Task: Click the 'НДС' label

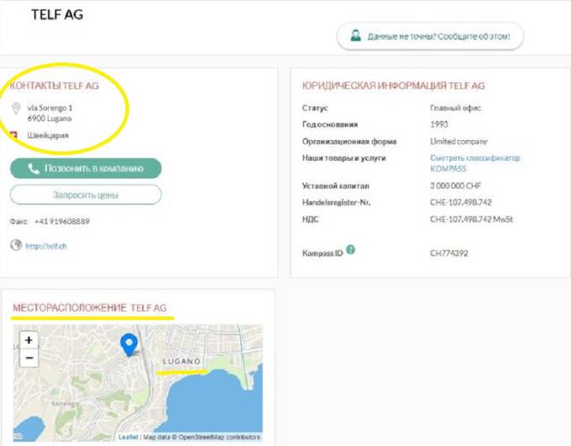Action: click(x=310, y=219)
